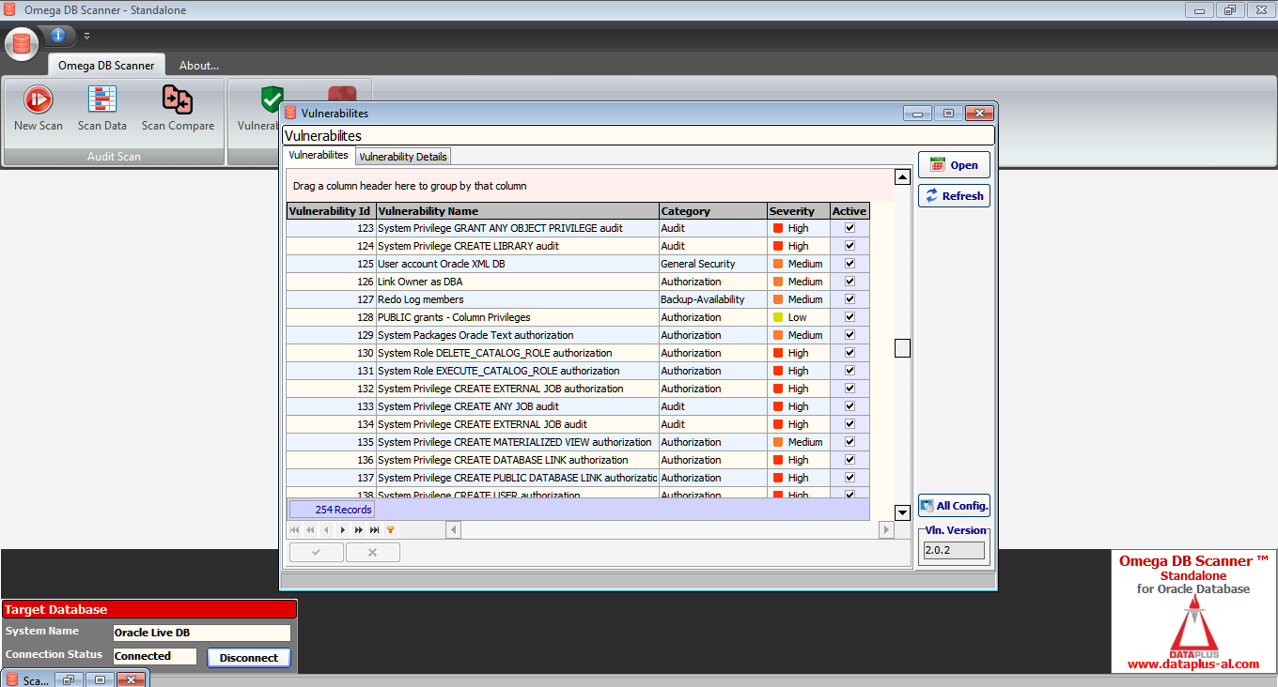
Task: Switch to Omega DB Scanner ribbon tab
Action: [x=106, y=65]
